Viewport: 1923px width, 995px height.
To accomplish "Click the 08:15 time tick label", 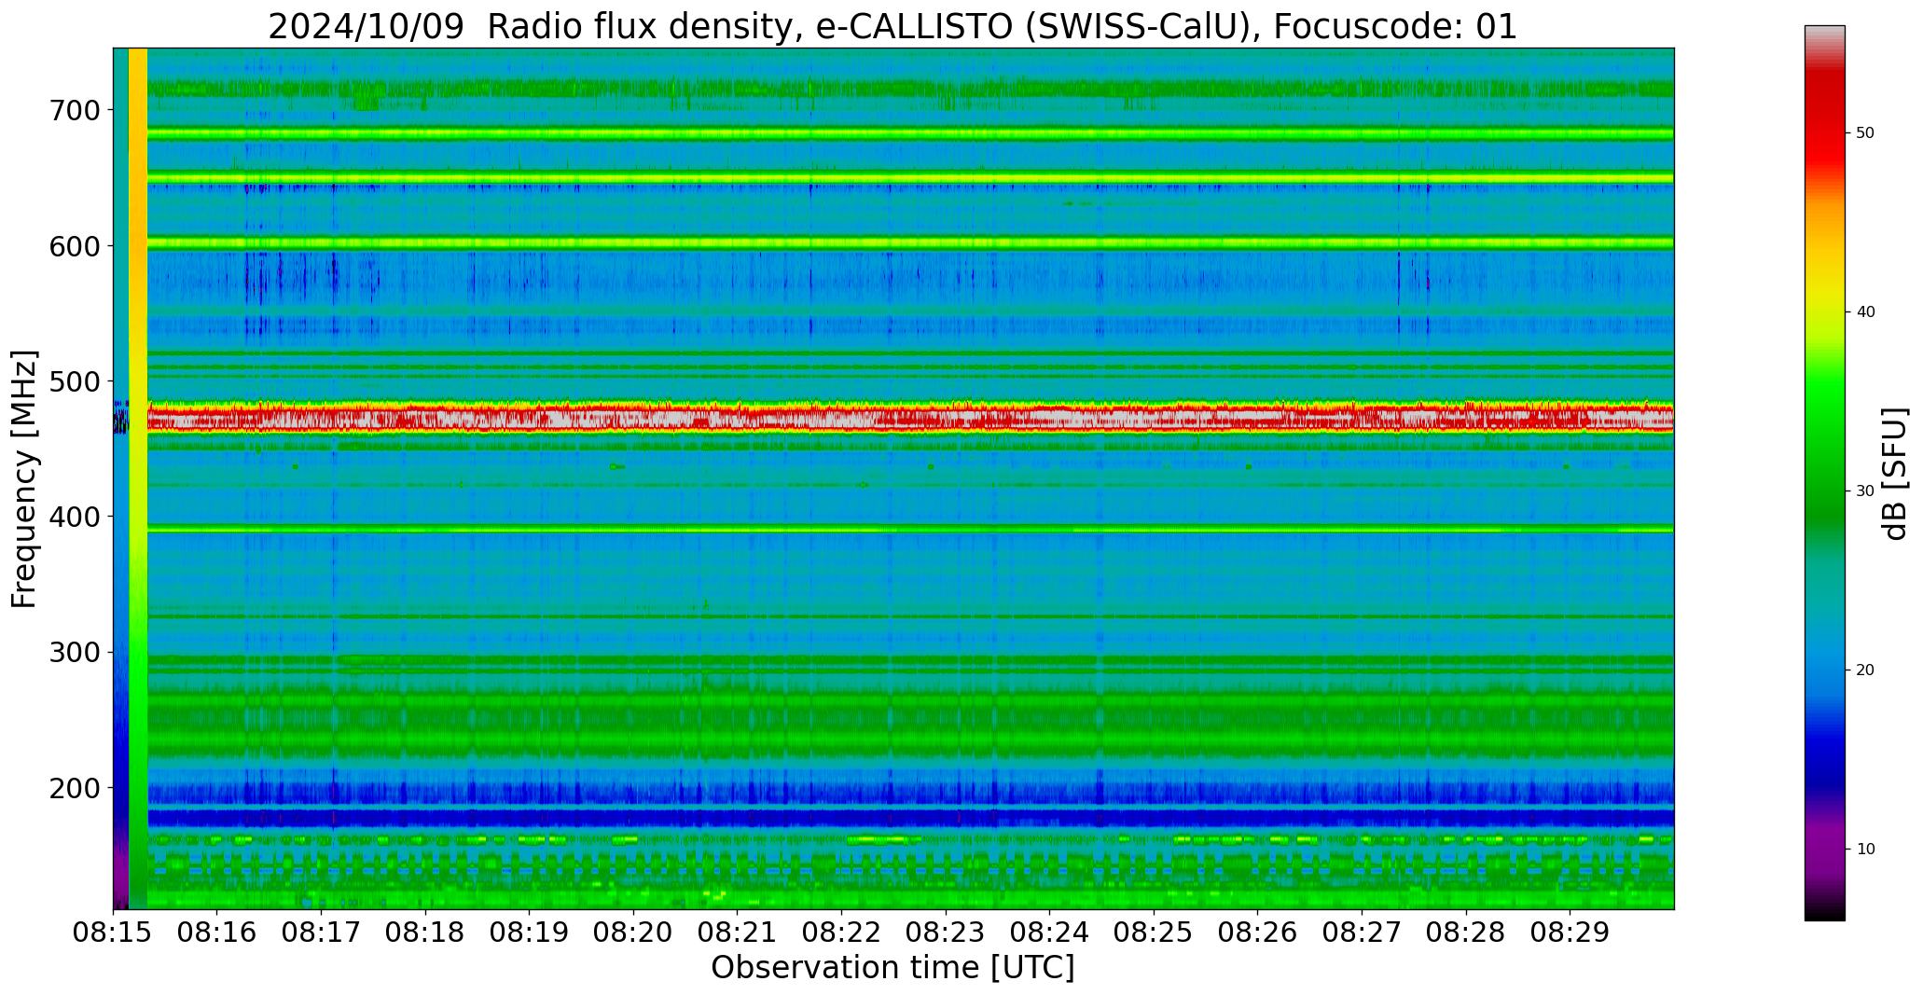I will (113, 933).
